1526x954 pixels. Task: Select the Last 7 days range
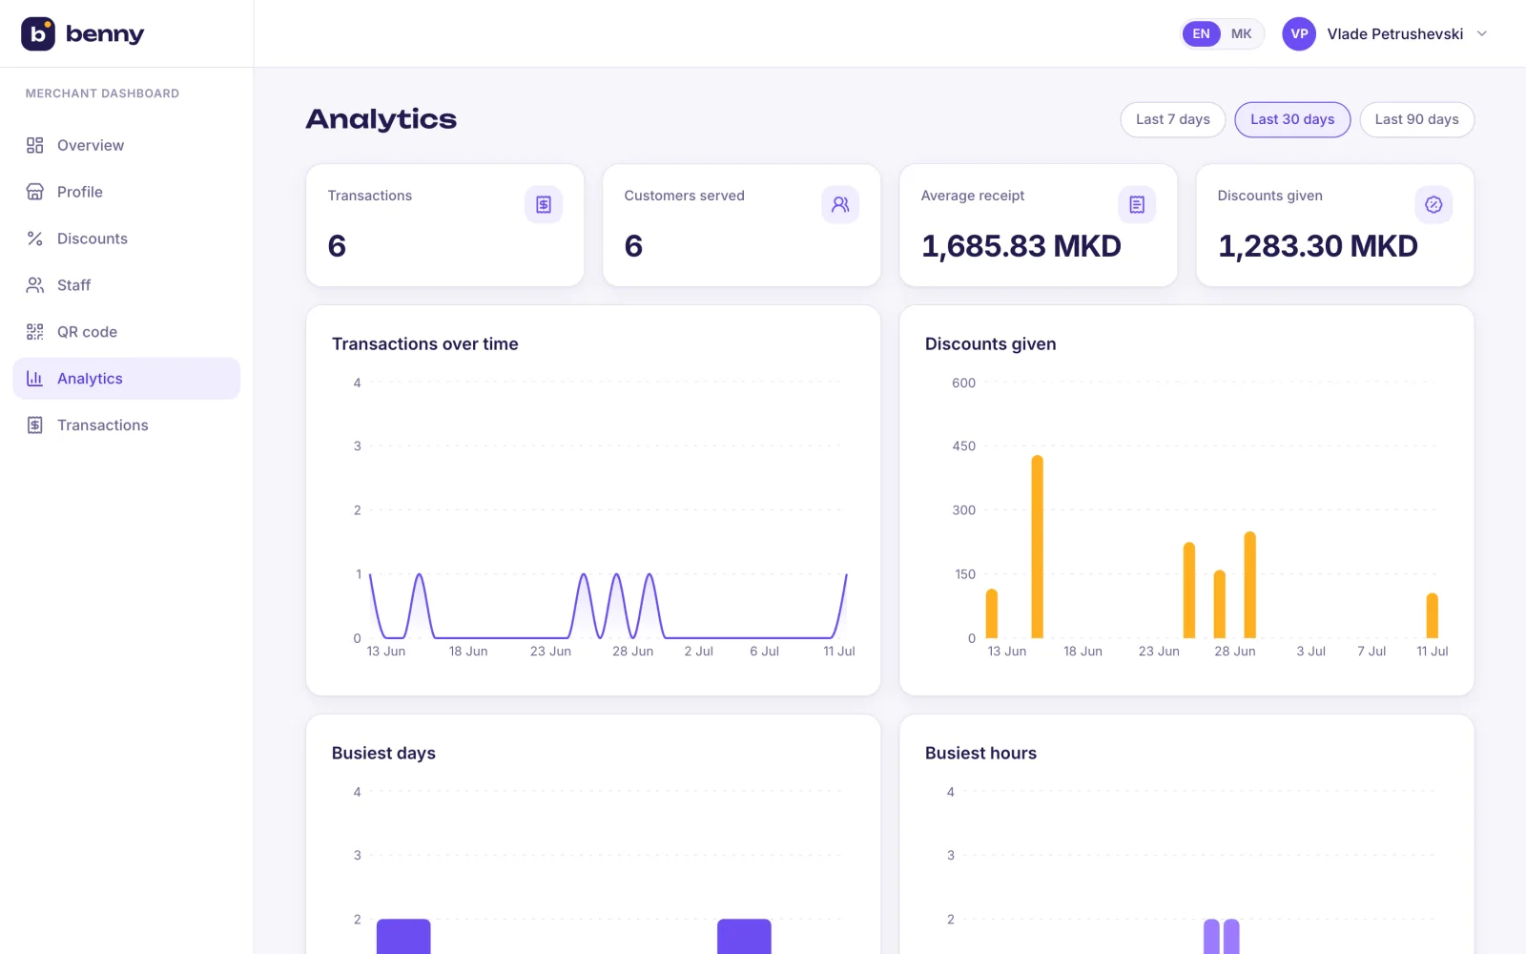(x=1173, y=119)
